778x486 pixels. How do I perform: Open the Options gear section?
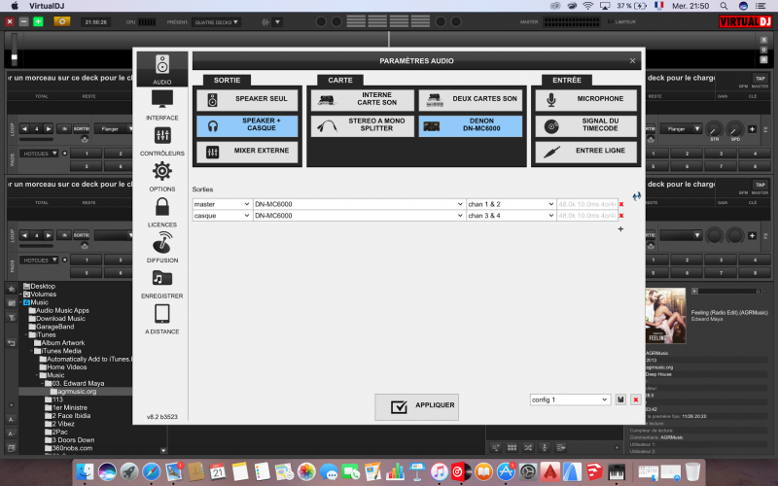161,176
